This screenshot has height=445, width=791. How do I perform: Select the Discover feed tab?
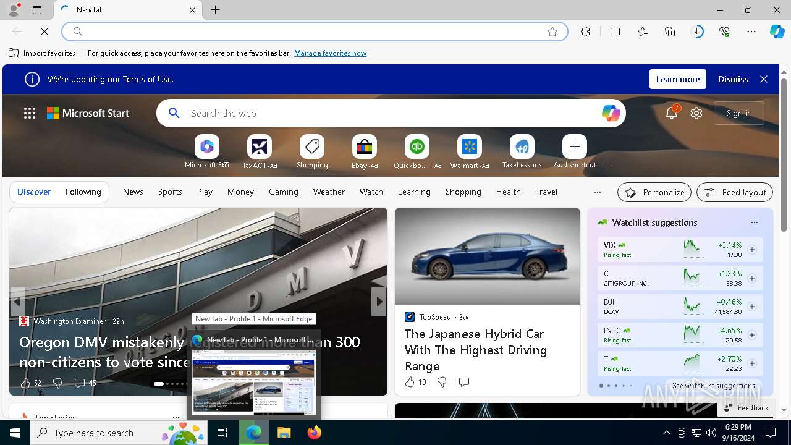(34, 192)
